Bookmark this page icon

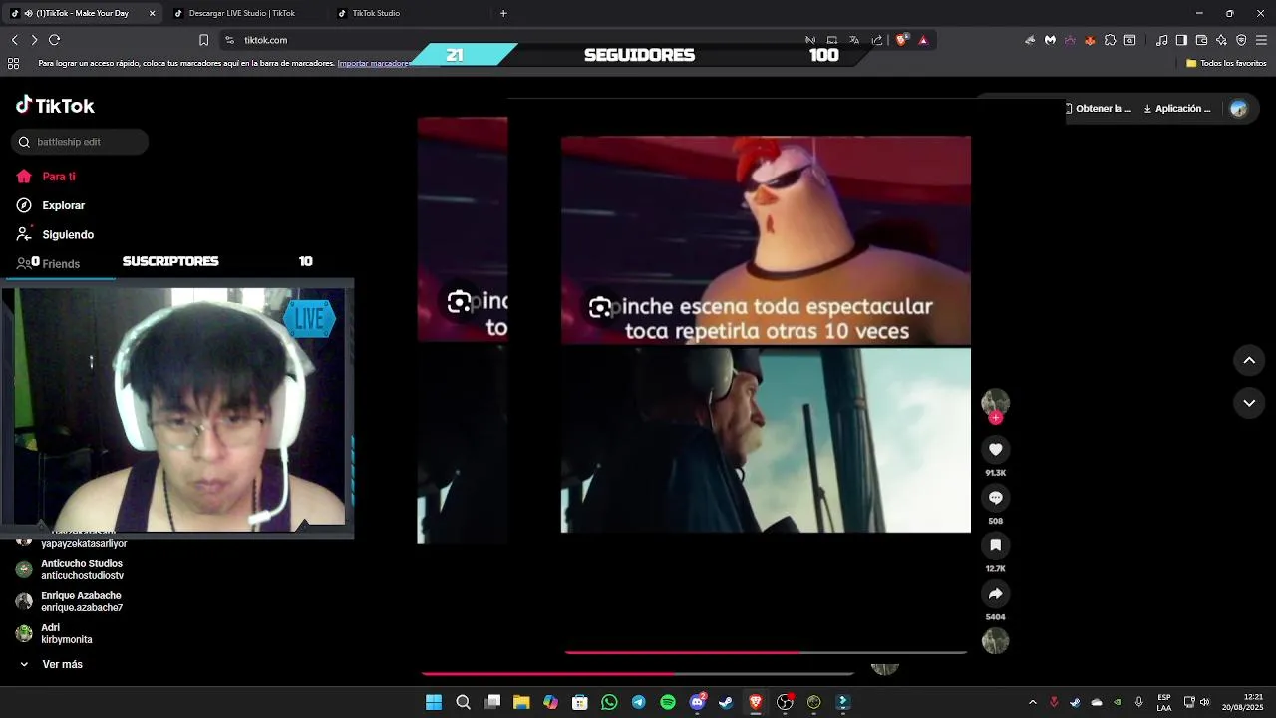(203, 40)
